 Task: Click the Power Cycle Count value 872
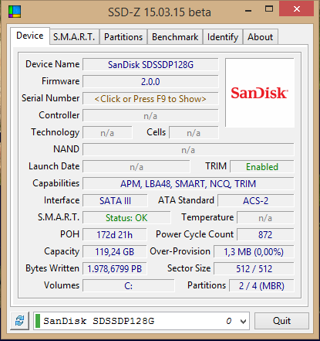(265, 235)
